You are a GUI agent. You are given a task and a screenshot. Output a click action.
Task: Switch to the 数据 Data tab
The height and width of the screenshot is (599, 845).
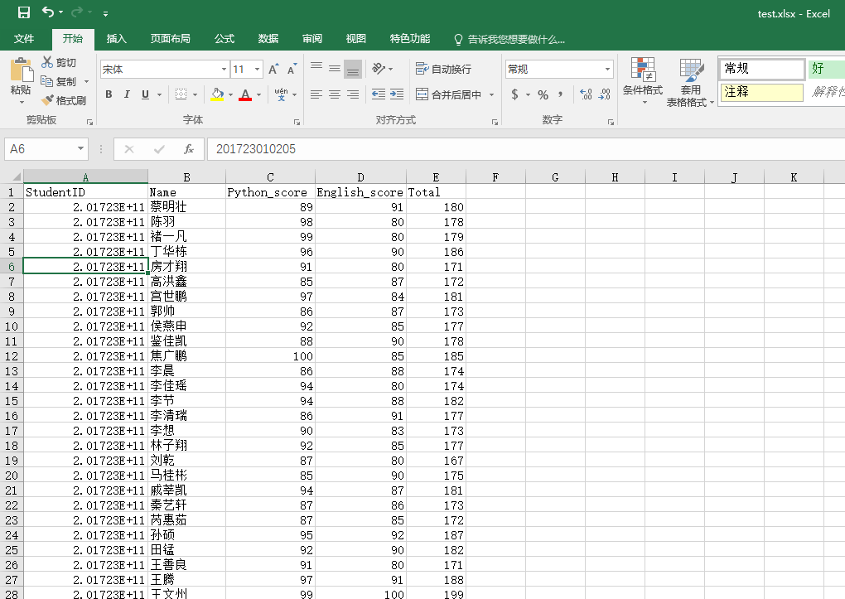[x=268, y=39]
